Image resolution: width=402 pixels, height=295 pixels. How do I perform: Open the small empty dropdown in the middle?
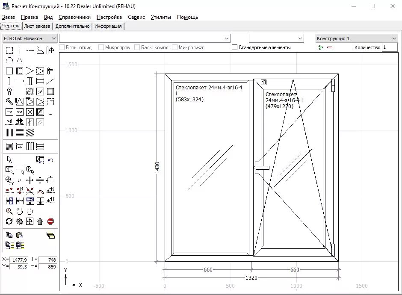pyautogui.click(x=276, y=38)
